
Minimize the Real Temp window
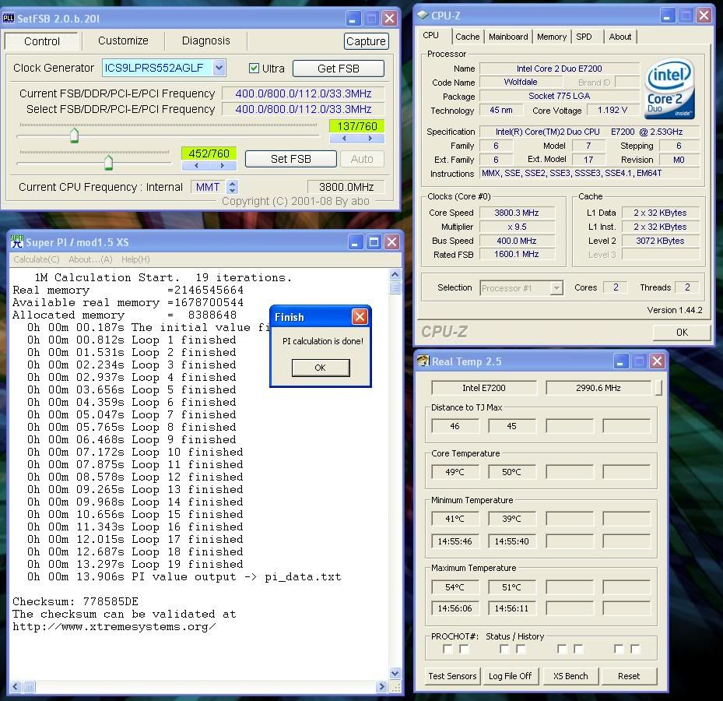(x=620, y=361)
